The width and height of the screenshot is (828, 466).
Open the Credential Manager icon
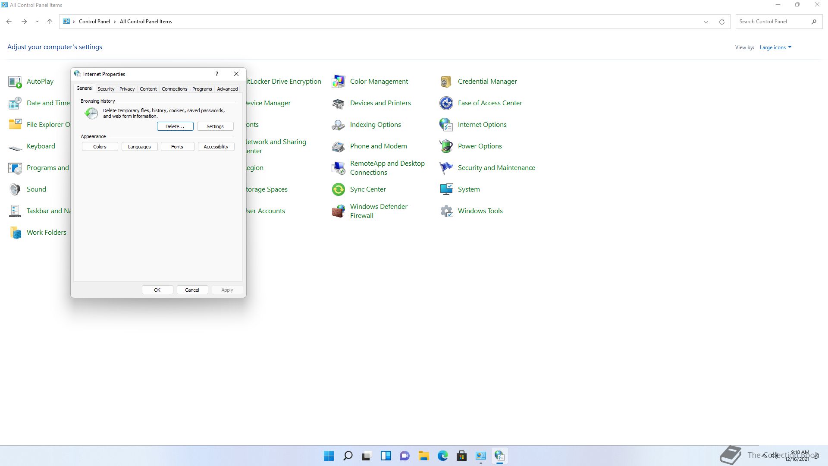click(446, 82)
